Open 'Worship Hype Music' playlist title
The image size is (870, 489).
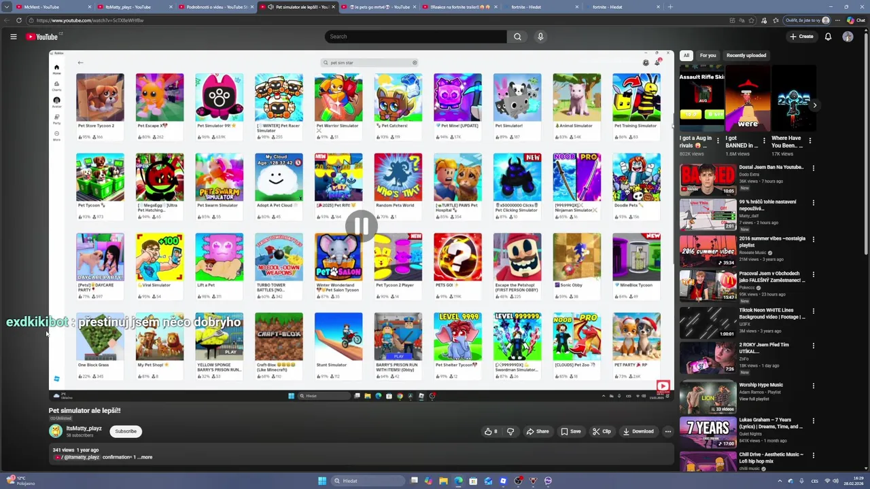point(761,385)
